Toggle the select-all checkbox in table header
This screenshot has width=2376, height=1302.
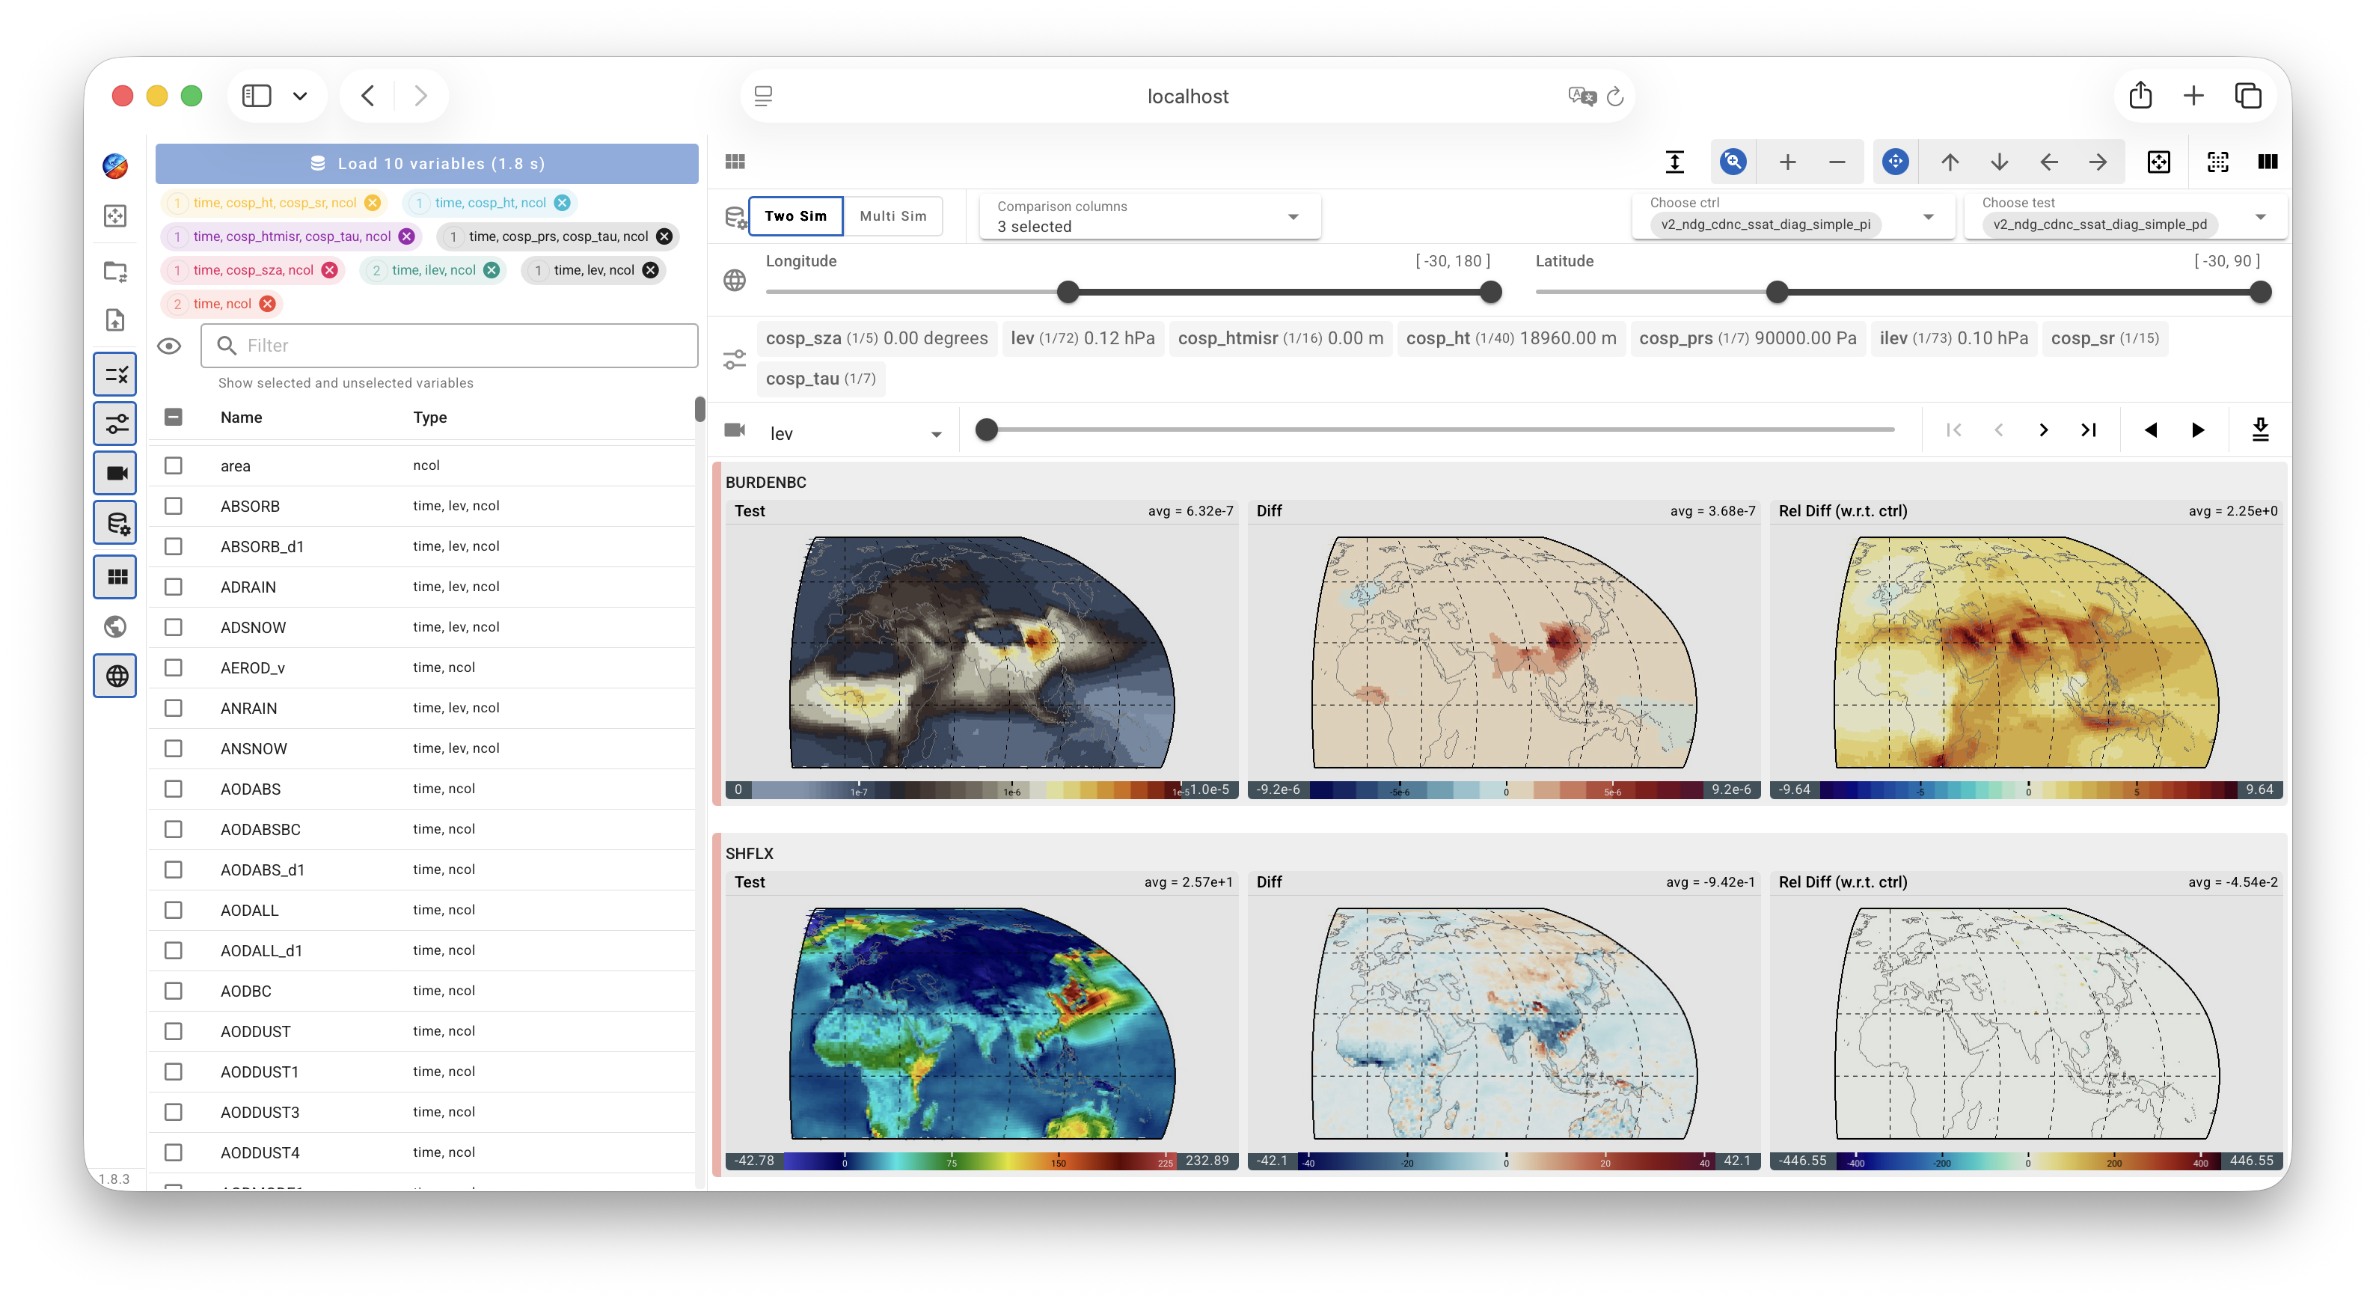[x=174, y=417]
